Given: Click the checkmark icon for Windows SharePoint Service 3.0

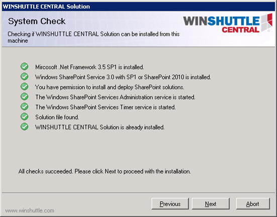Looking at the screenshot, I should point(24,77).
